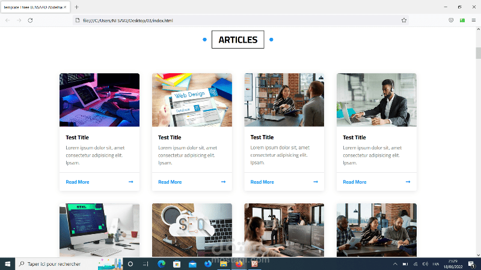Click the arrow icon in neon coding card
Viewport: 481px width, 270px height.
131,182
